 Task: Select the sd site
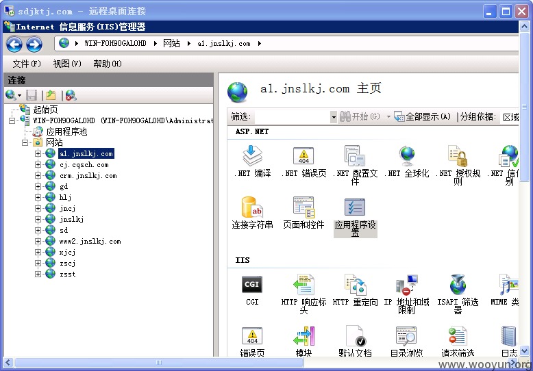pyautogui.click(x=64, y=231)
